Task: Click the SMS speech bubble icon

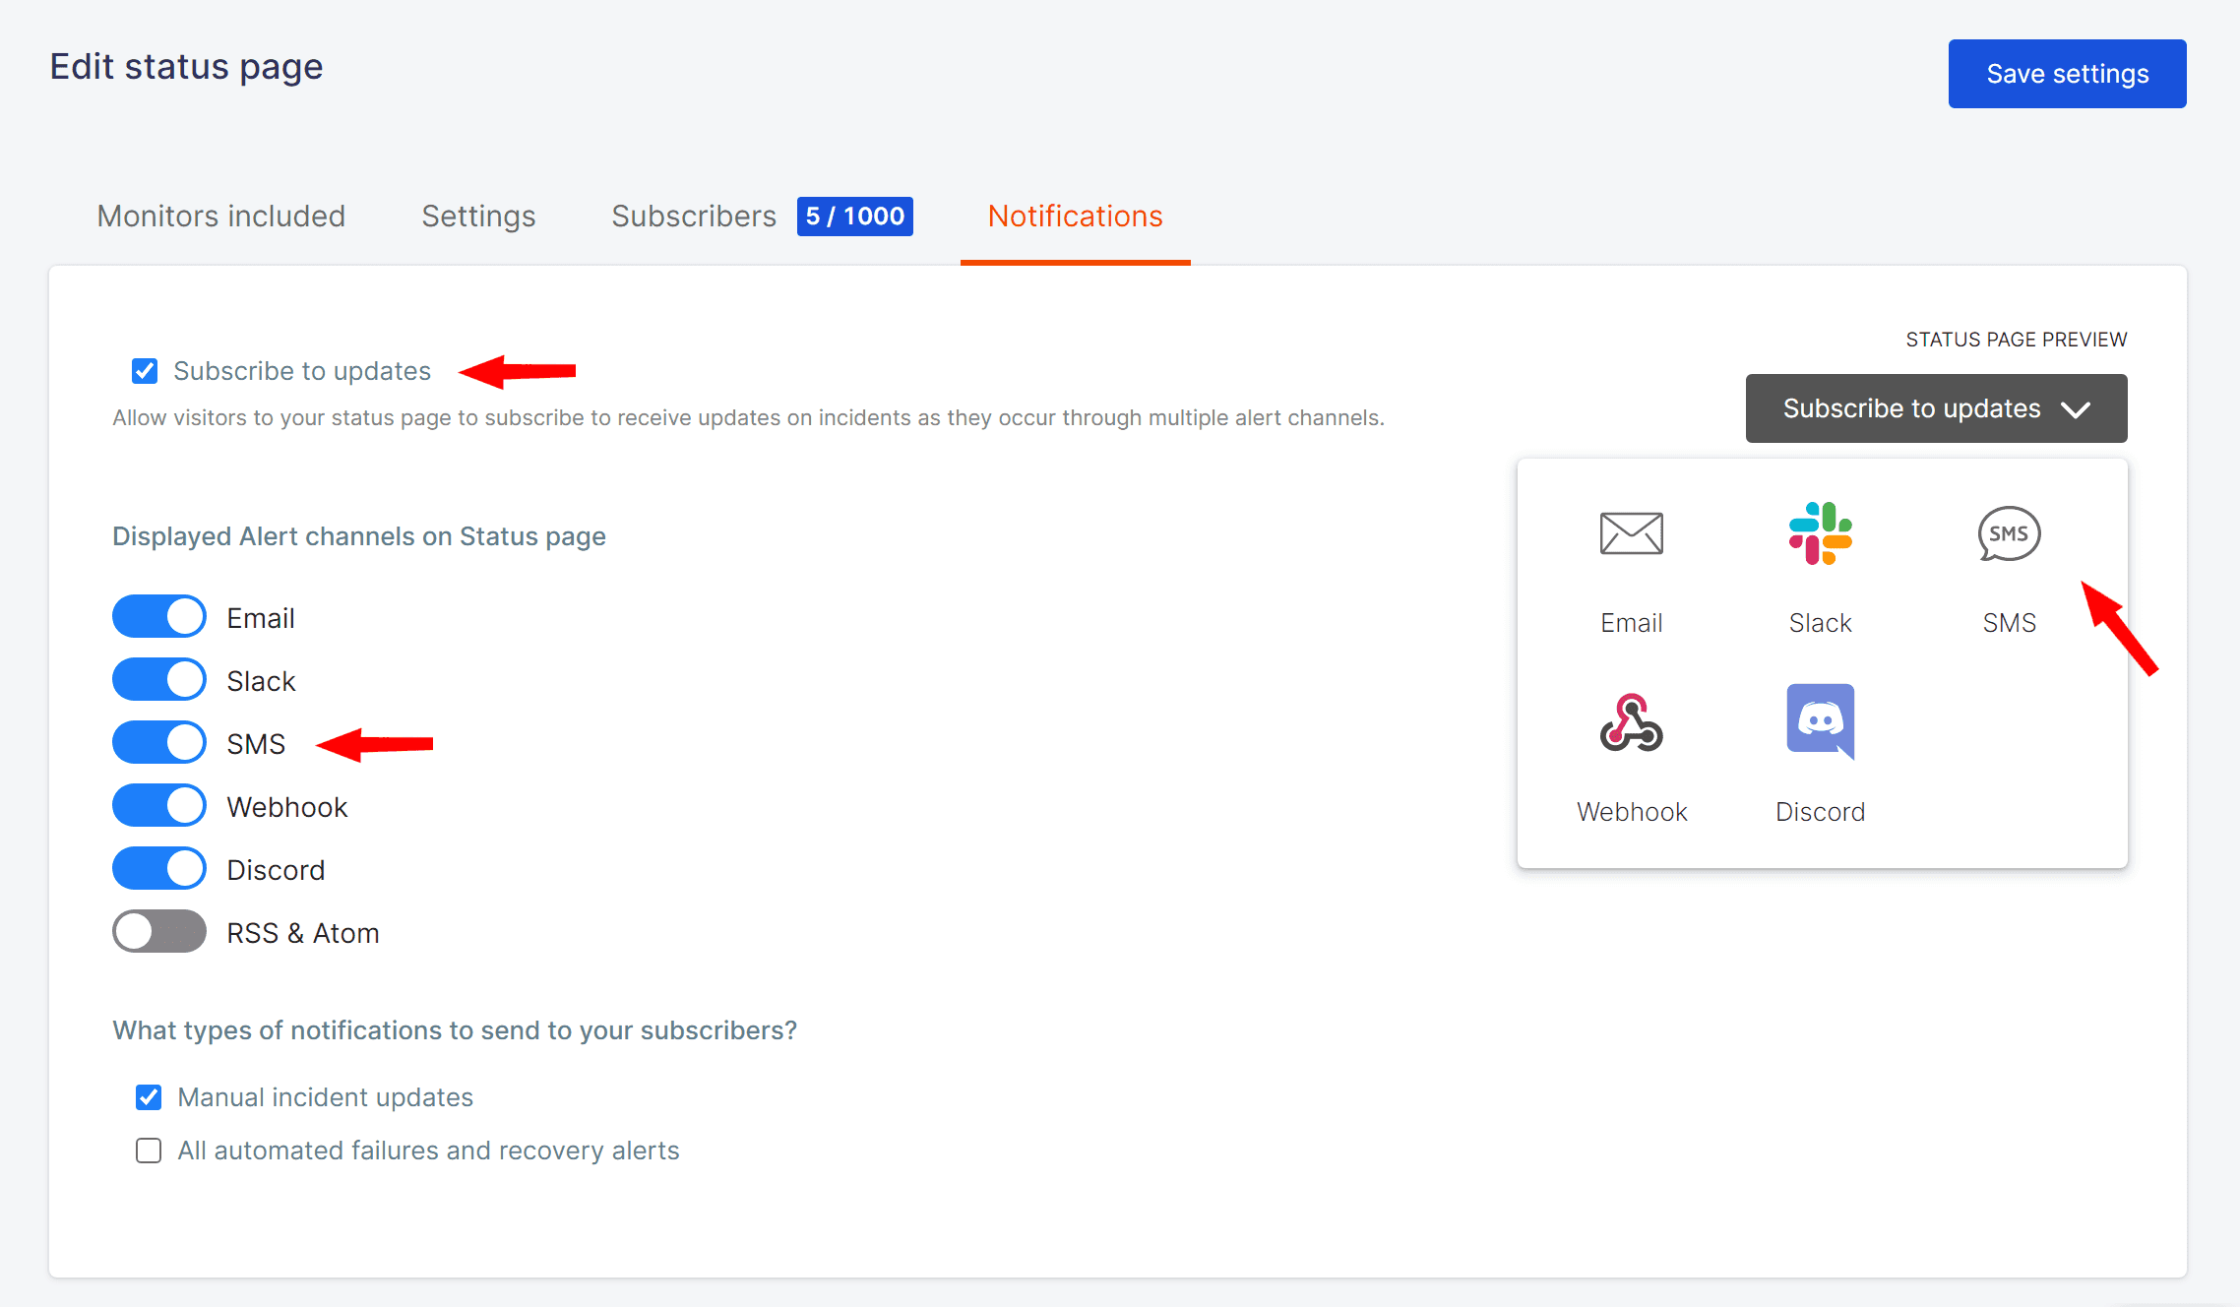Action: (2009, 533)
